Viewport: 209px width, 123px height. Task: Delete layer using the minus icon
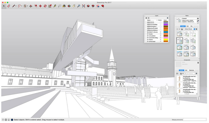[x=149, y=18]
